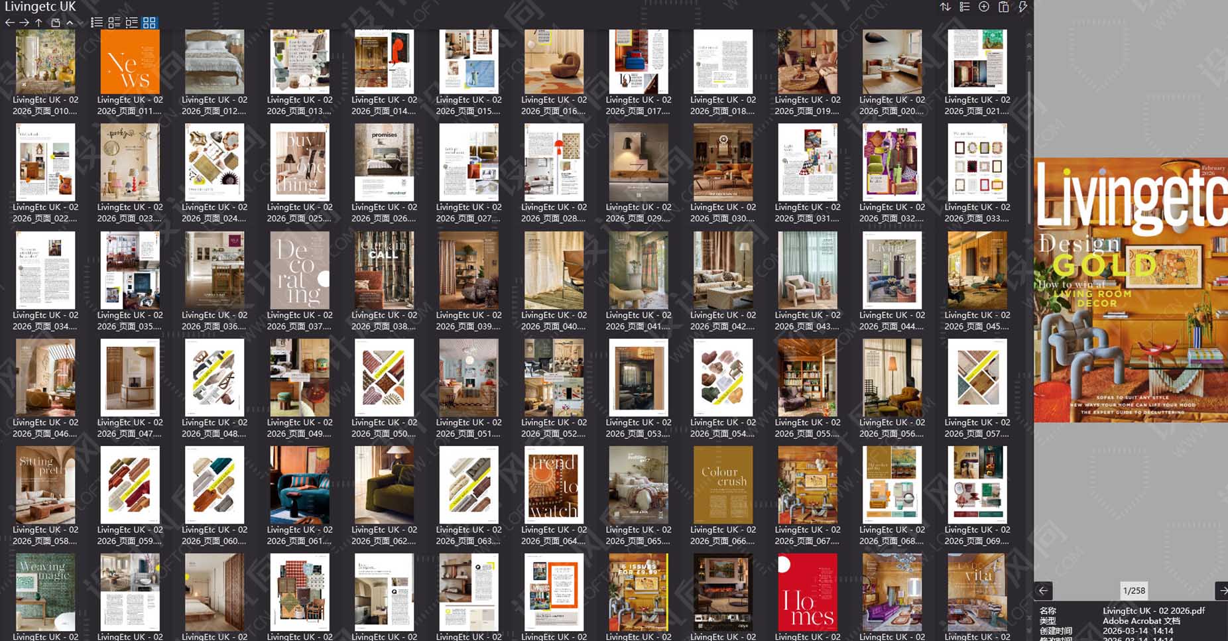This screenshot has height=641, width=1228.
Task: Click the lightning quick-actions icon
Action: tap(1023, 7)
